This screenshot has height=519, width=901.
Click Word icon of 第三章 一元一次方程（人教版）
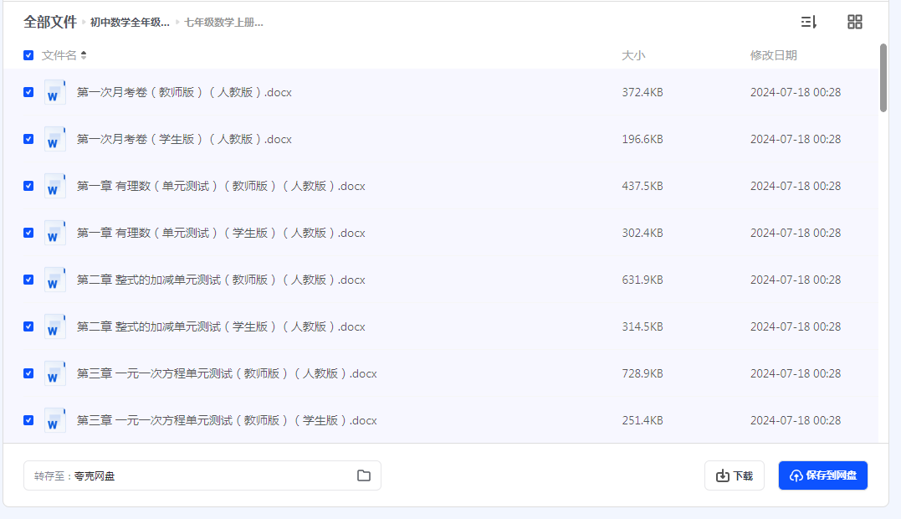[54, 373]
